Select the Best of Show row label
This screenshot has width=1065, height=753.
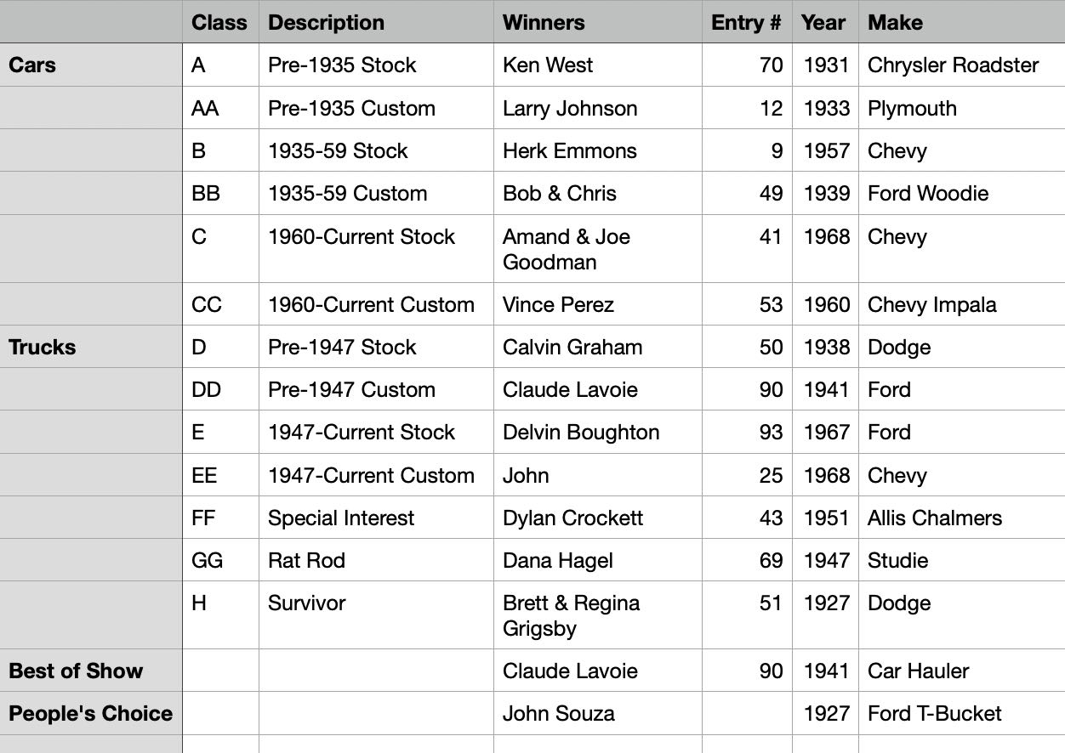point(91,671)
